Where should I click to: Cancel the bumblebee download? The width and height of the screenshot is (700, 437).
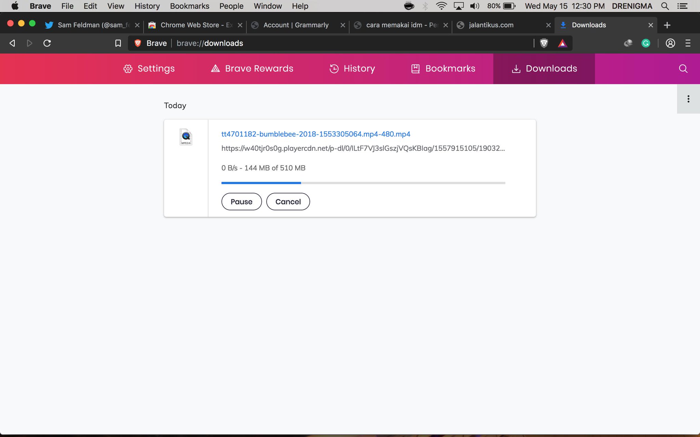(x=288, y=201)
